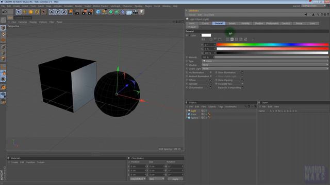The image size is (330, 185).
Task: Click the Apply button in Coordinates
Action: point(175,179)
